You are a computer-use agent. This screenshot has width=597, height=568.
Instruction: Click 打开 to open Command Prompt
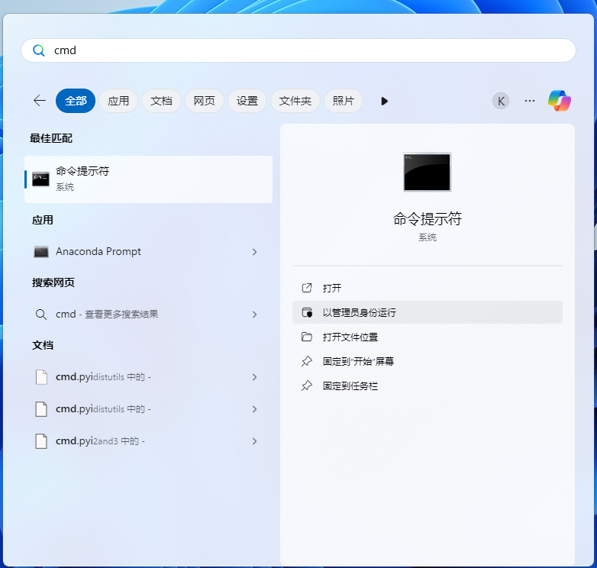428,288
